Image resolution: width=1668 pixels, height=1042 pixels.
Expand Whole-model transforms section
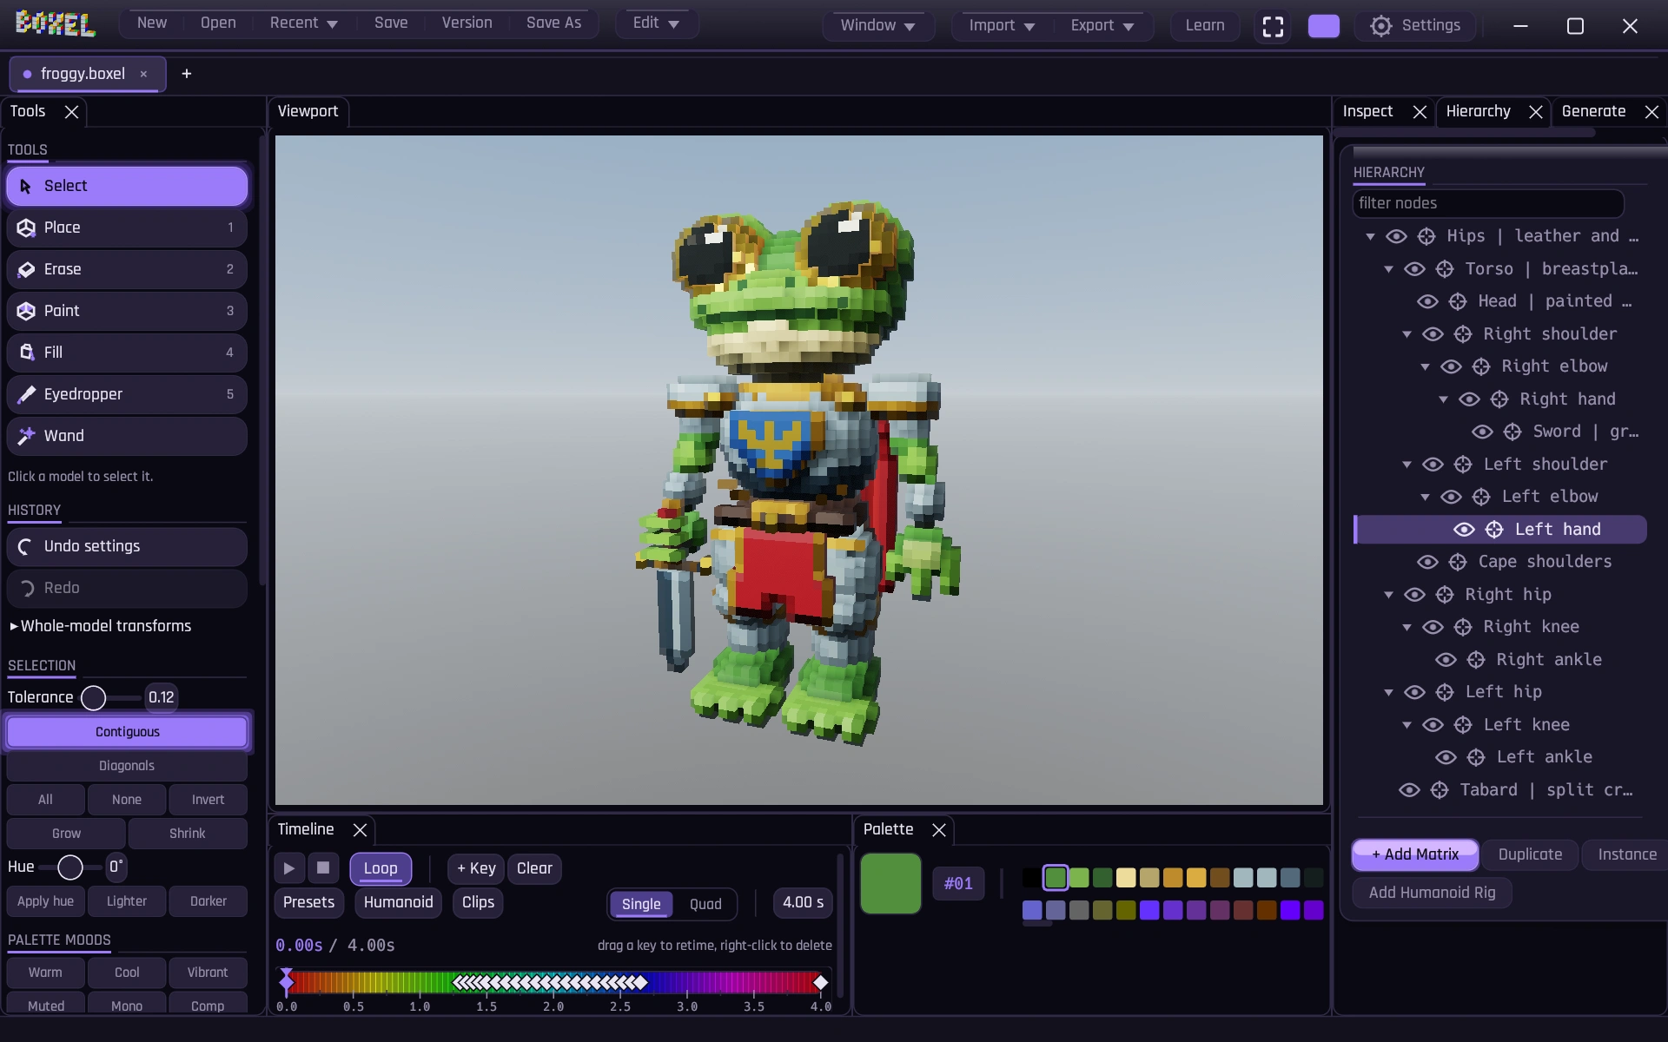(x=100, y=626)
